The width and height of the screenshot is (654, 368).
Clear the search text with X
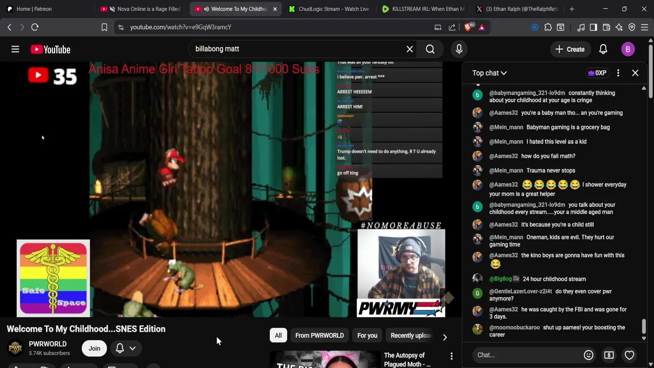(x=410, y=49)
